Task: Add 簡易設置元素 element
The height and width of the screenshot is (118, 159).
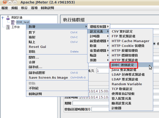Action: pyautogui.click(x=131, y=103)
